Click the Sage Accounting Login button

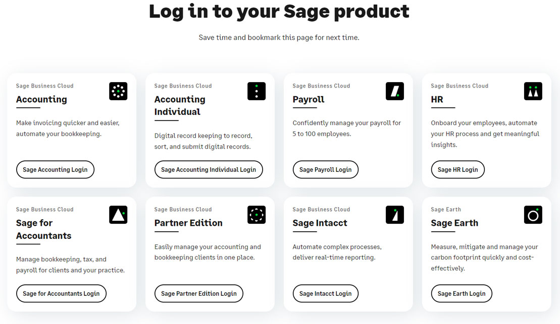[x=55, y=169]
